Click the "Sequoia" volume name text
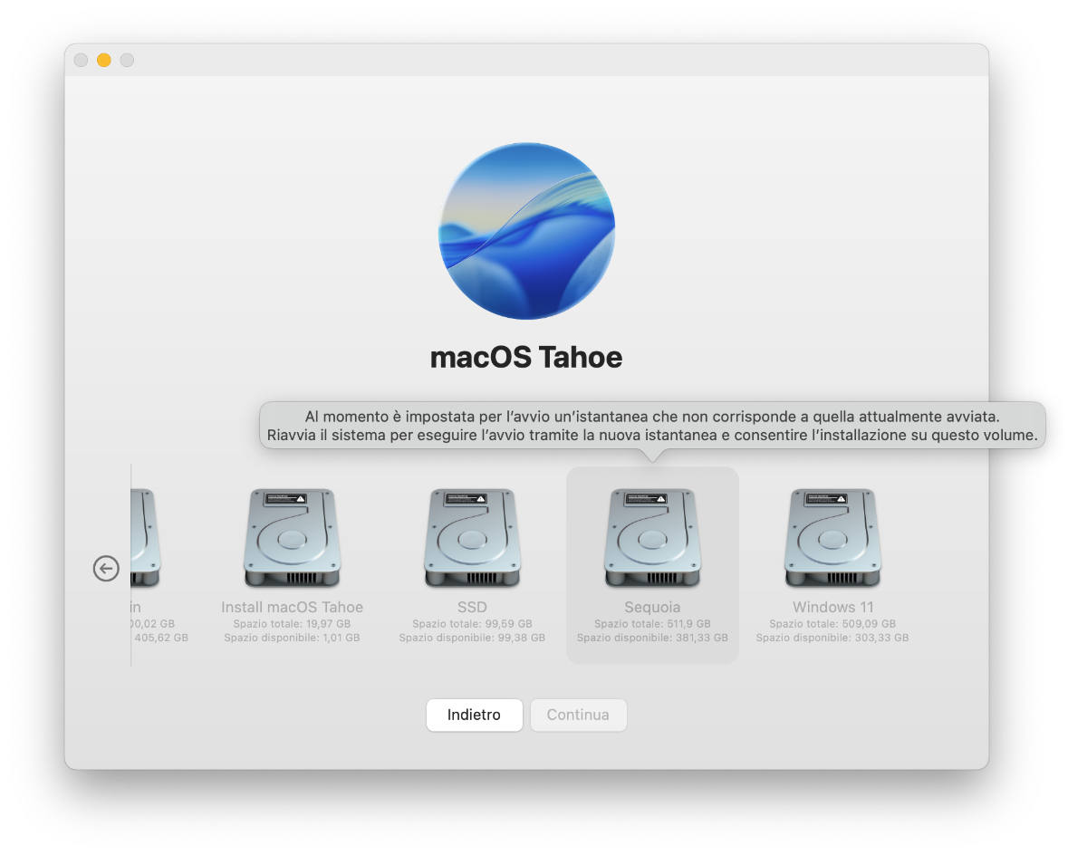The image size is (1087, 855). 652,607
